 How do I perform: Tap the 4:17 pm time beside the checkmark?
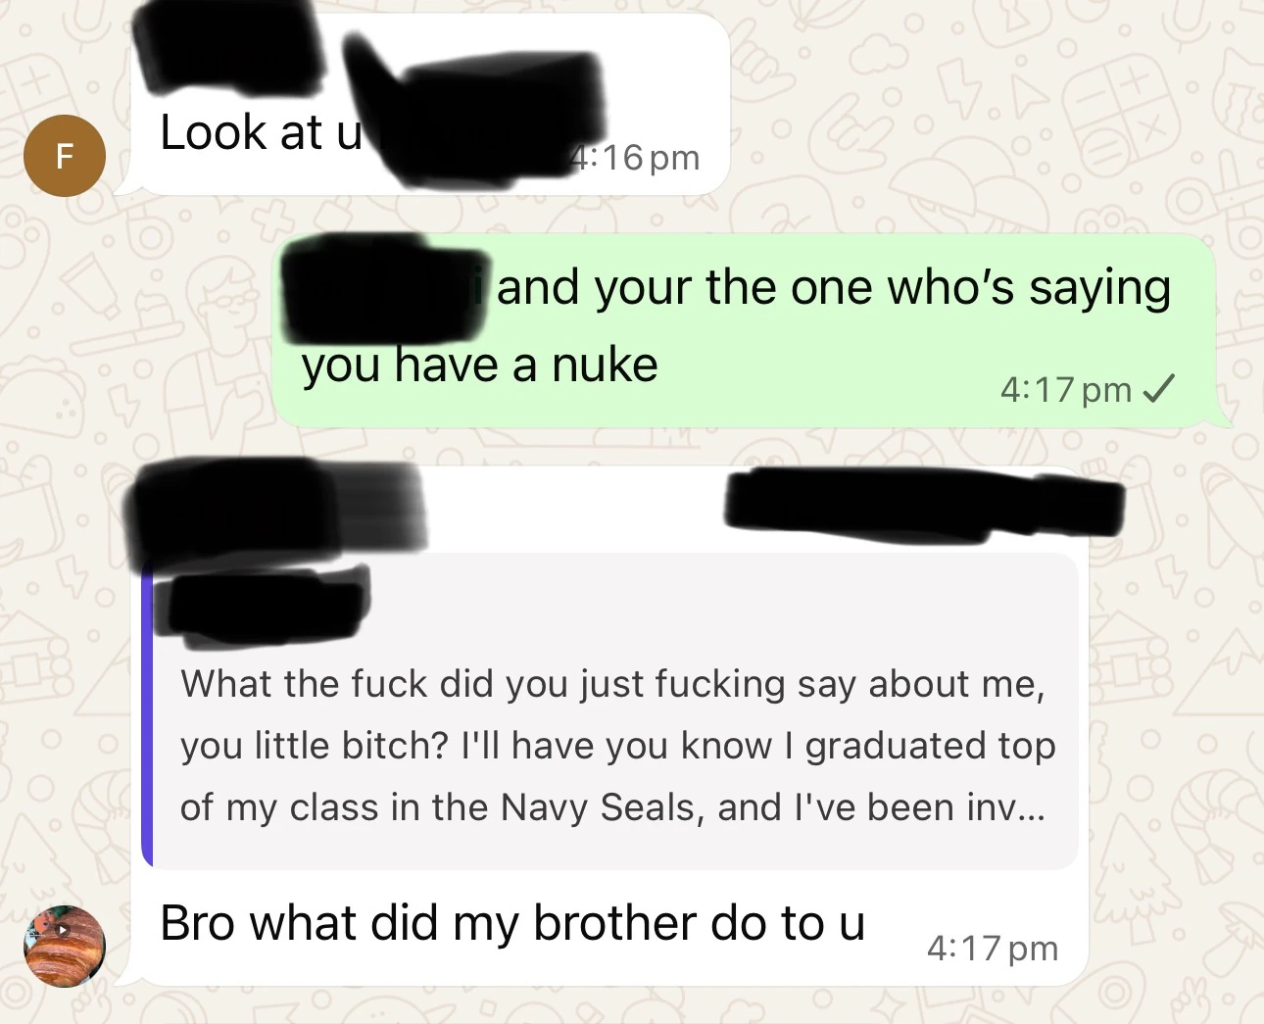click(1066, 390)
